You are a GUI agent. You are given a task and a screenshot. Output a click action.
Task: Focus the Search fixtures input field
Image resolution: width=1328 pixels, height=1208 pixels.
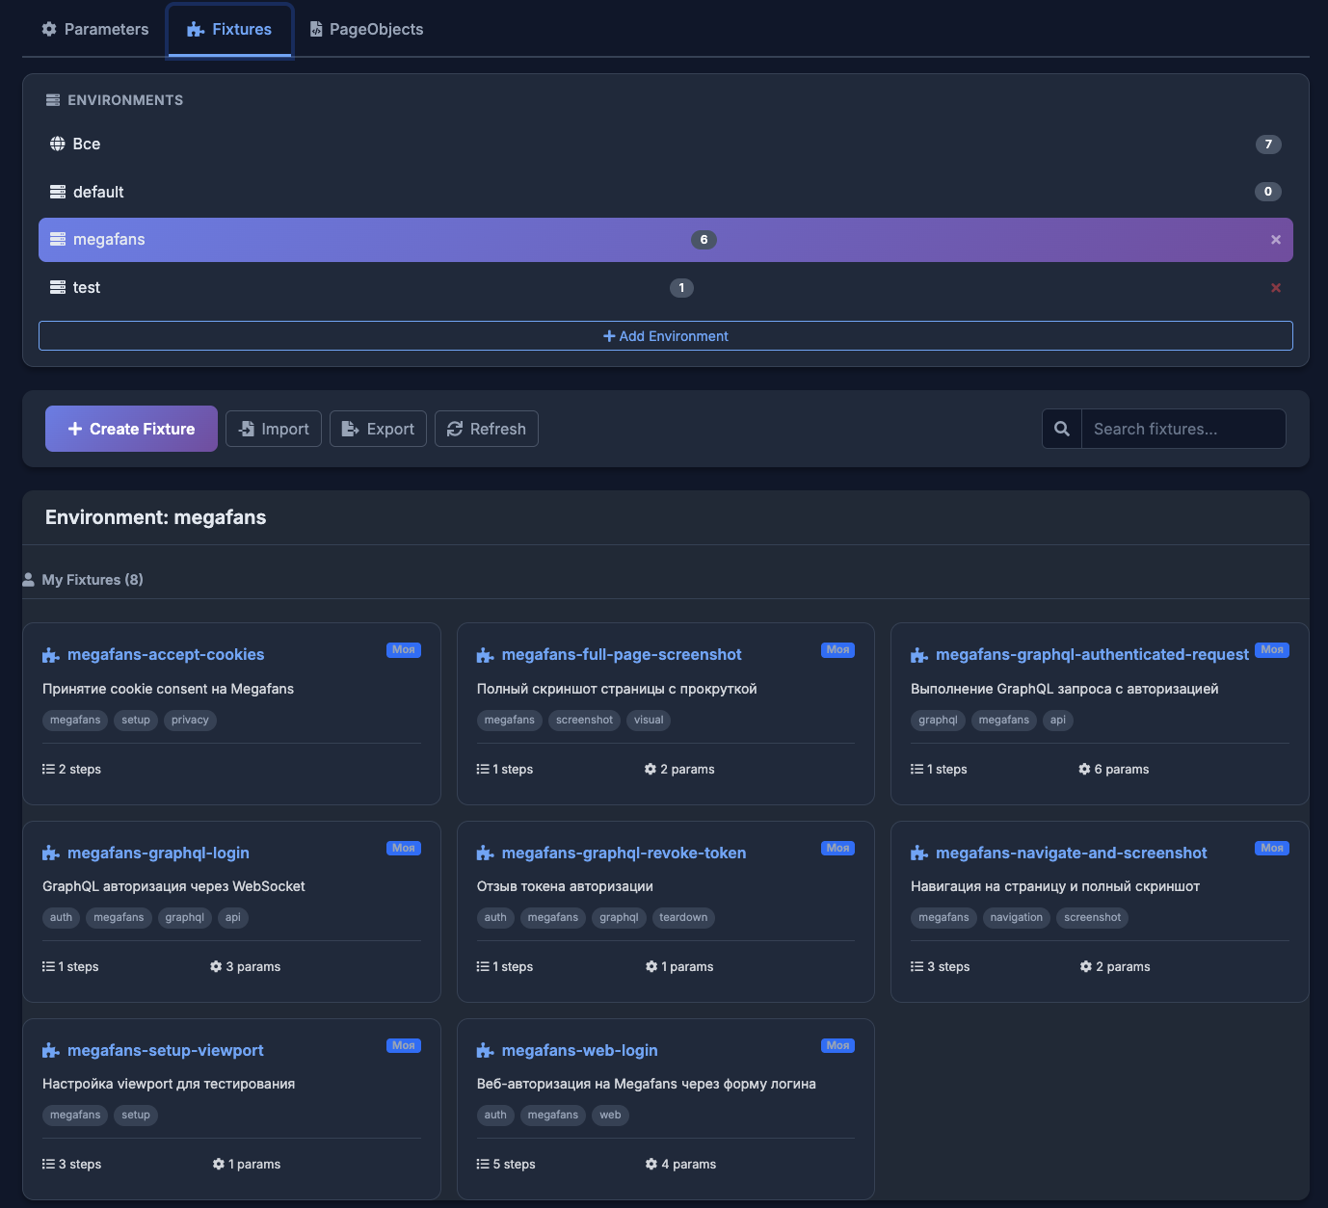click(1182, 429)
